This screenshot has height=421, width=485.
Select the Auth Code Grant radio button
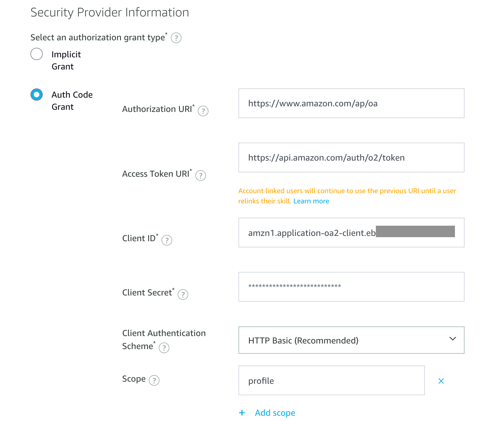[36, 95]
